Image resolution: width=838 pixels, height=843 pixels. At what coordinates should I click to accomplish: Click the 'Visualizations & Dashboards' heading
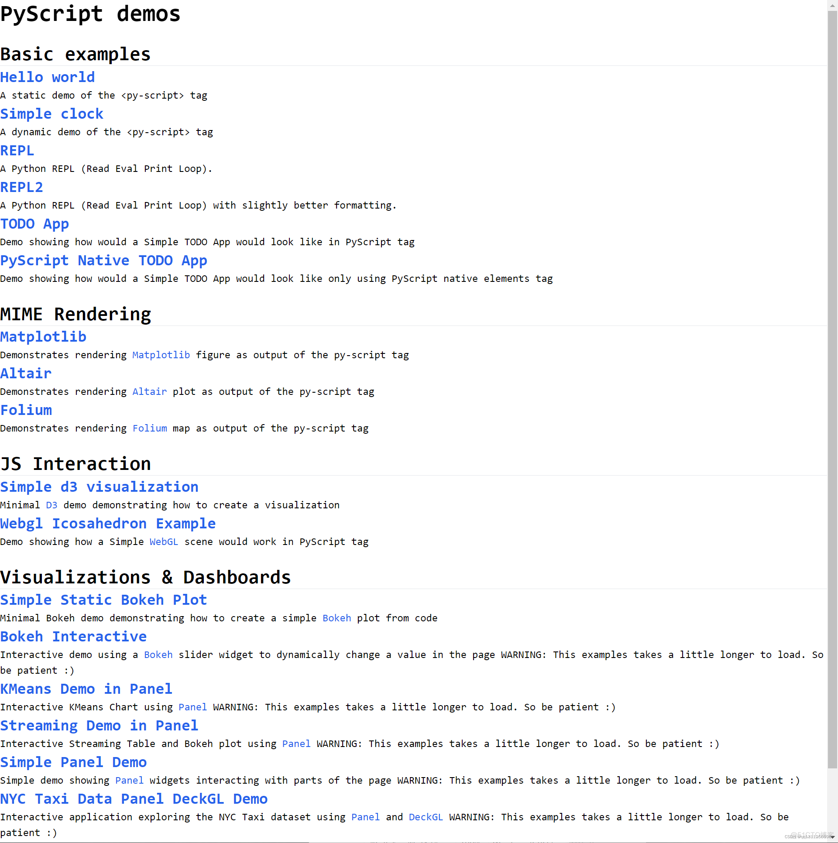pos(145,578)
